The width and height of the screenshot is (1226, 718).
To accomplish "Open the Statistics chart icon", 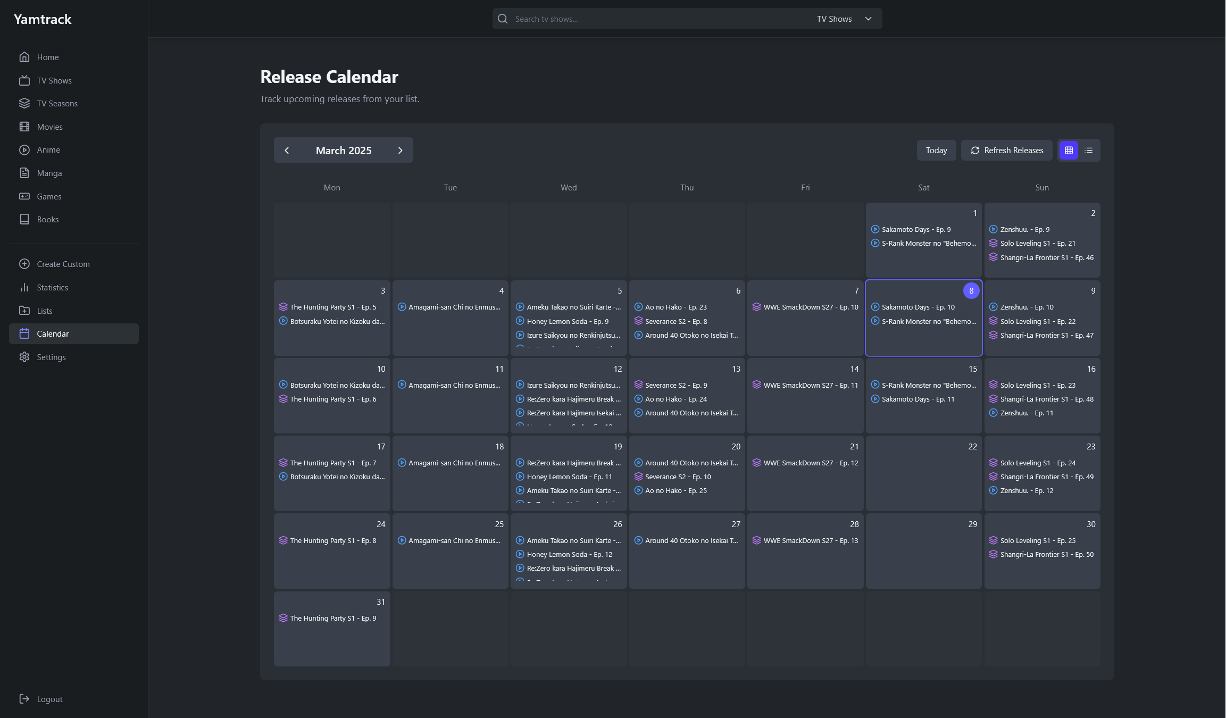I will [24, 287].
